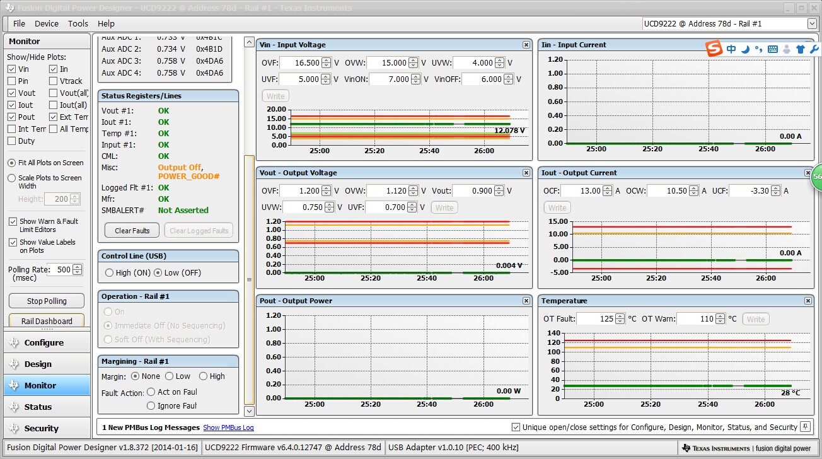This screenshot has width=822, height=459.
Task: Click the Clear Faults button
Action: tap(132, 231)
